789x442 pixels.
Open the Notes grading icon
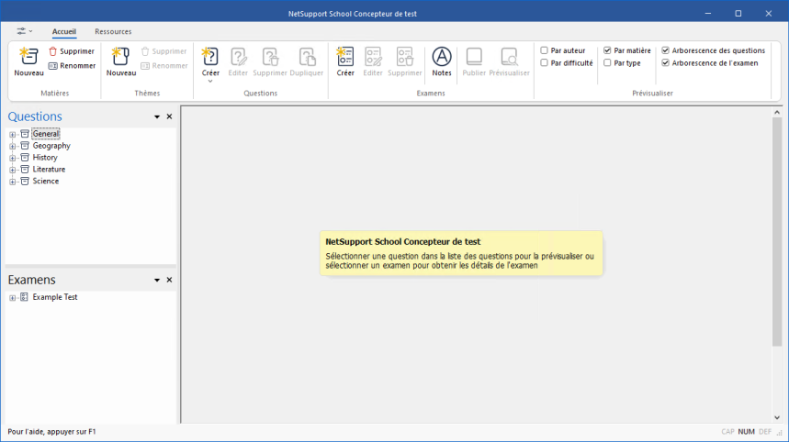[442, 57]
